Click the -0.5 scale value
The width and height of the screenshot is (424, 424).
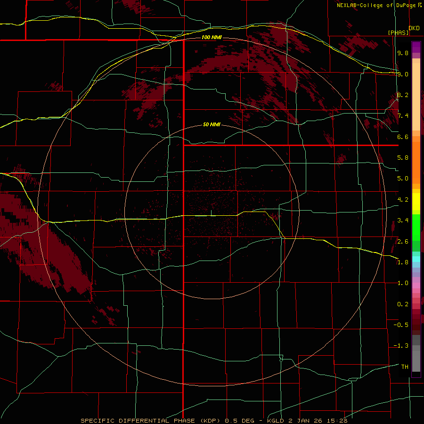[401, 325]
